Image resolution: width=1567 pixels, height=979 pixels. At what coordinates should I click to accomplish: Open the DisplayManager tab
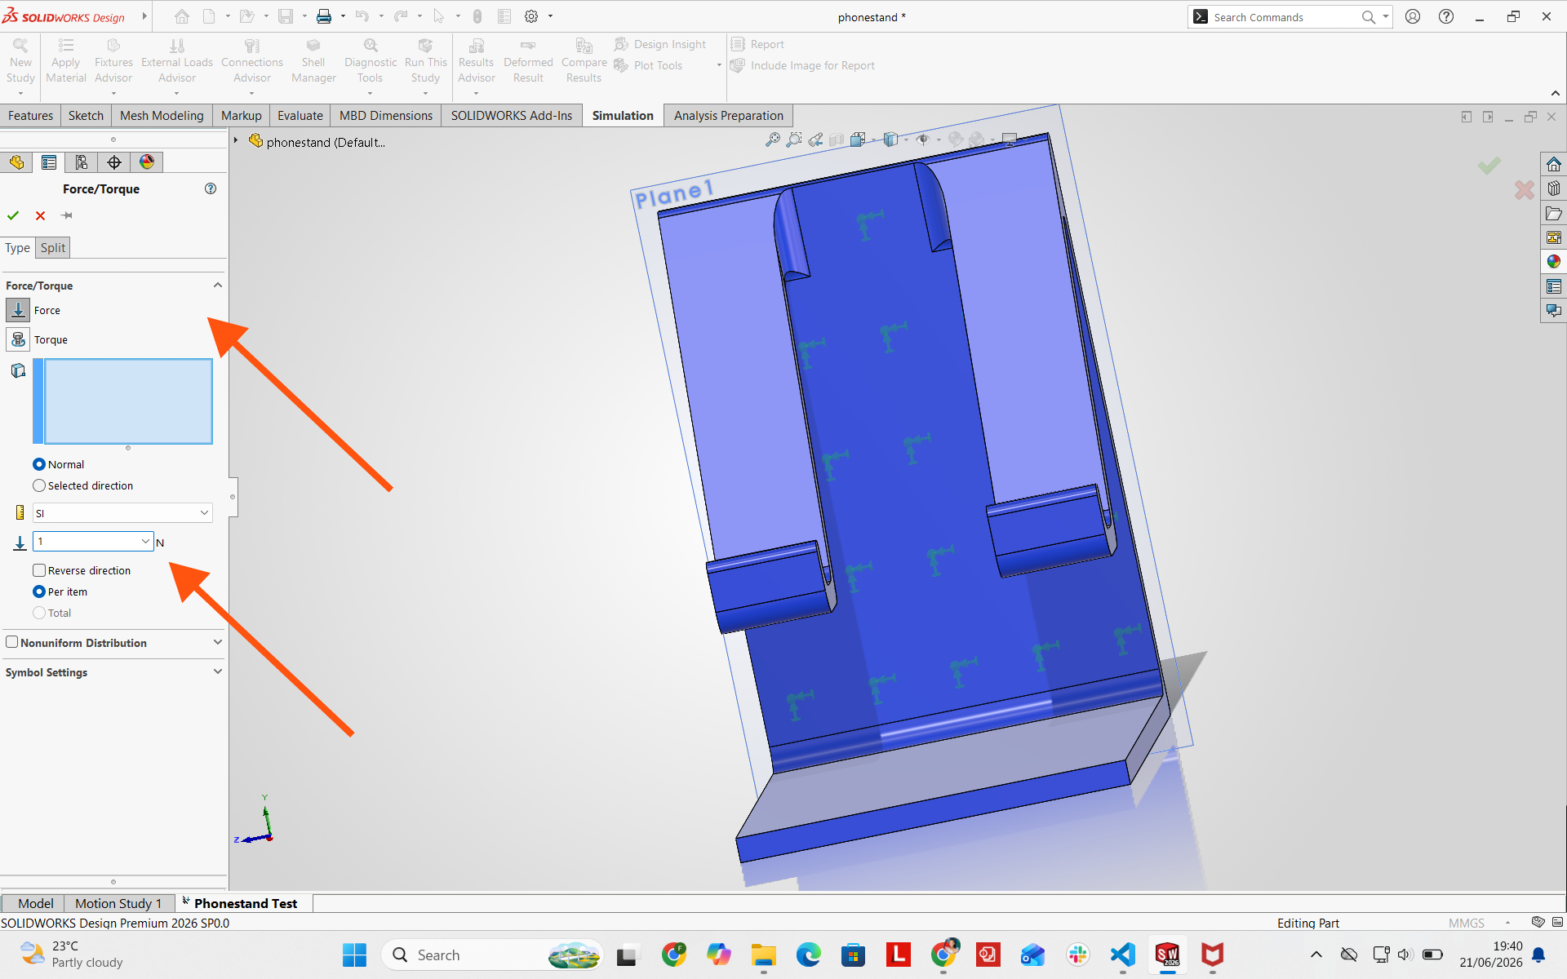coord(147,162)
